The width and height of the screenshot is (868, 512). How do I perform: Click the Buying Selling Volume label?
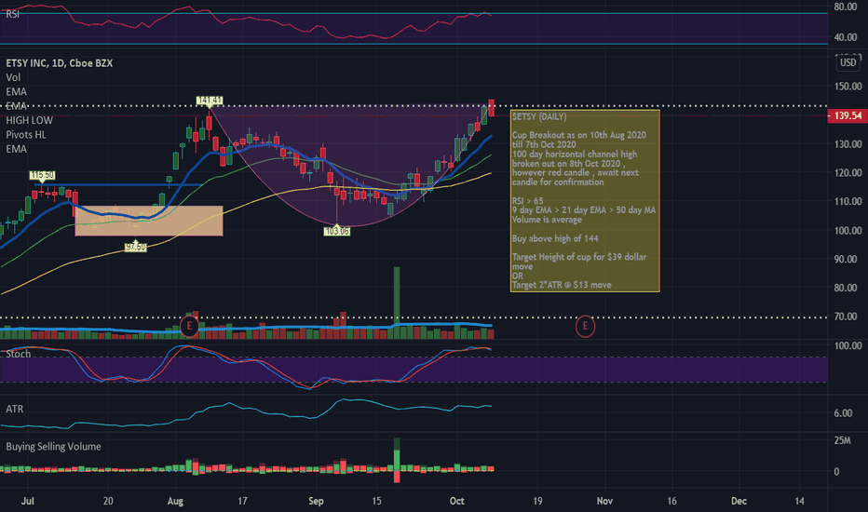(53, 447)
